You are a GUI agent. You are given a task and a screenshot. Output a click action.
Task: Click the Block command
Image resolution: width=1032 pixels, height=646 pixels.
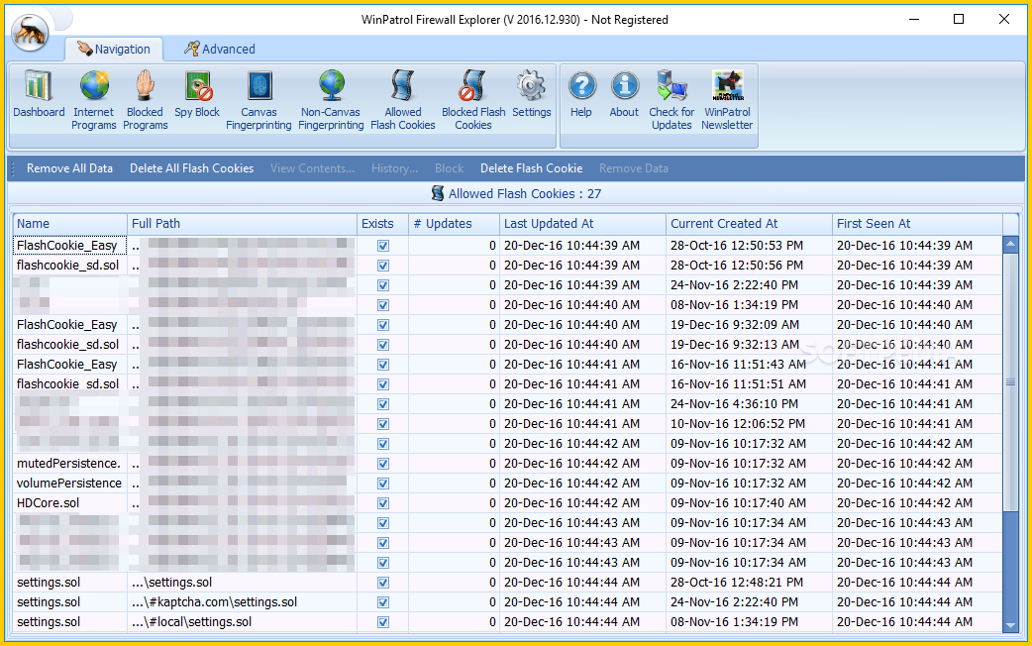click(449, 168)
